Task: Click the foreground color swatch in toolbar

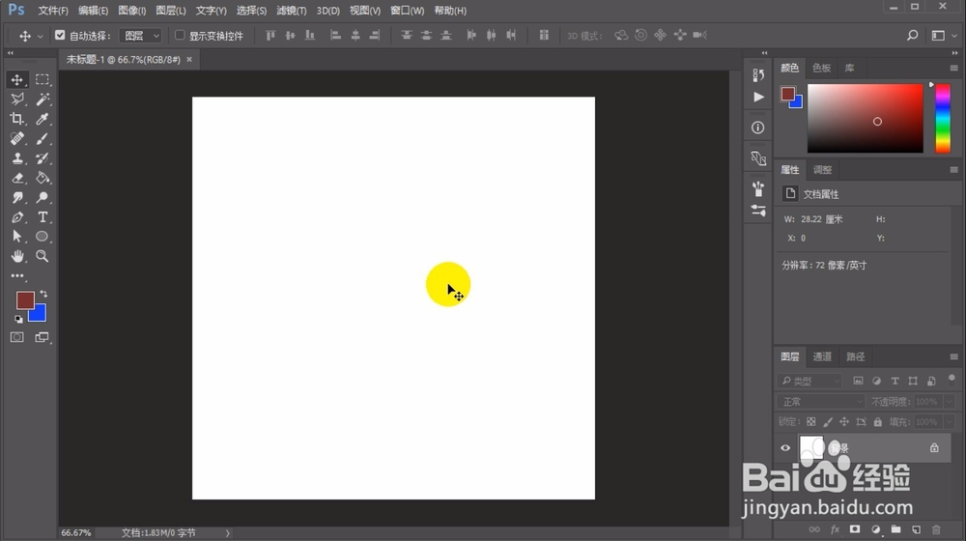Action: 25,300
